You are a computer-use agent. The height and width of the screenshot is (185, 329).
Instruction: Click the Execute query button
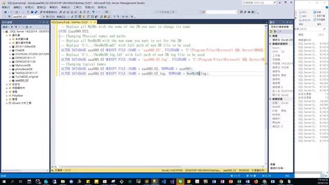click(49, 16)
